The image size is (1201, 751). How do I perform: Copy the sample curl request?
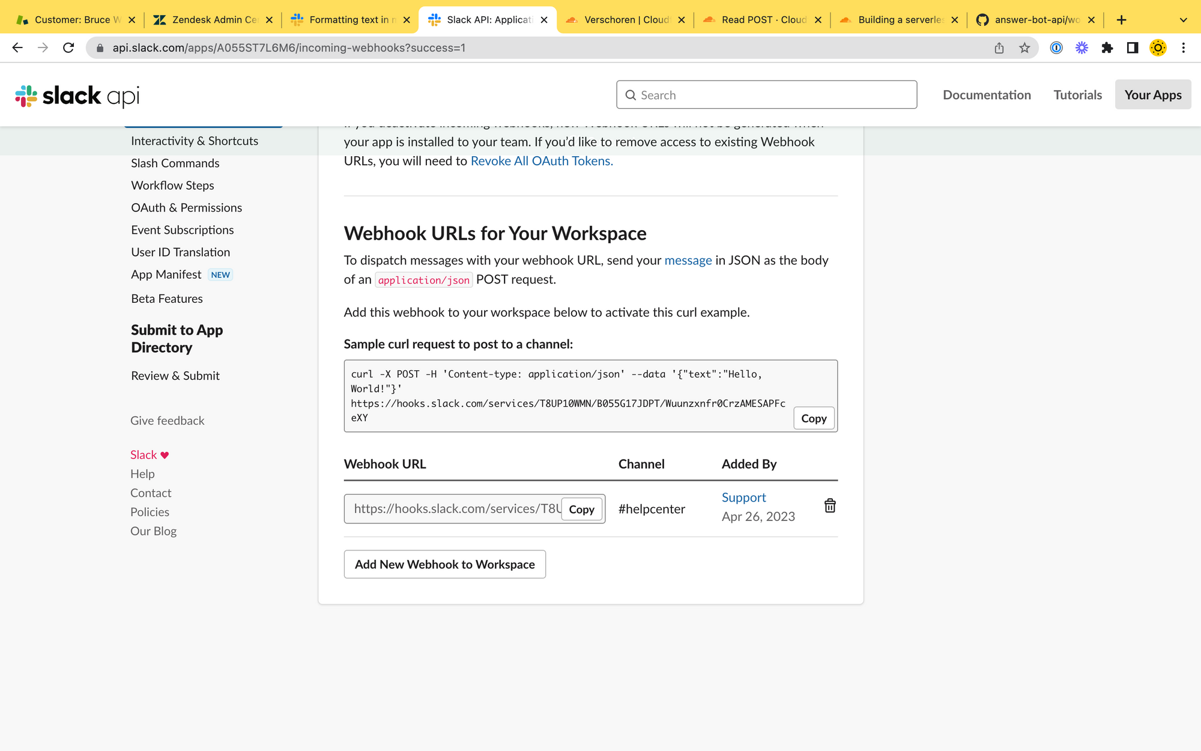tap(814, 419)
